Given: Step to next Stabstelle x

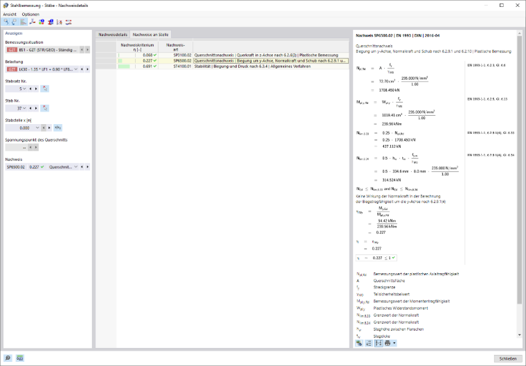Looking at the screenshot, I should [x=49, y=128].
